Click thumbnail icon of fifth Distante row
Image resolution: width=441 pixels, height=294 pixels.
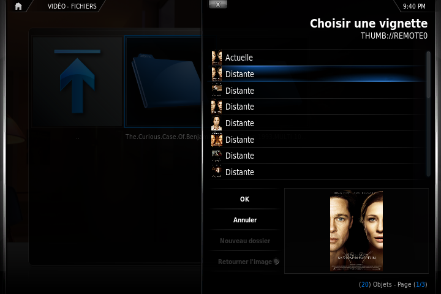(x=217, y=139)
